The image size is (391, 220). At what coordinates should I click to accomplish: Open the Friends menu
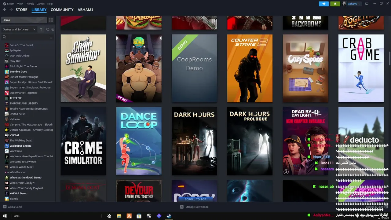tap(30, 4)
